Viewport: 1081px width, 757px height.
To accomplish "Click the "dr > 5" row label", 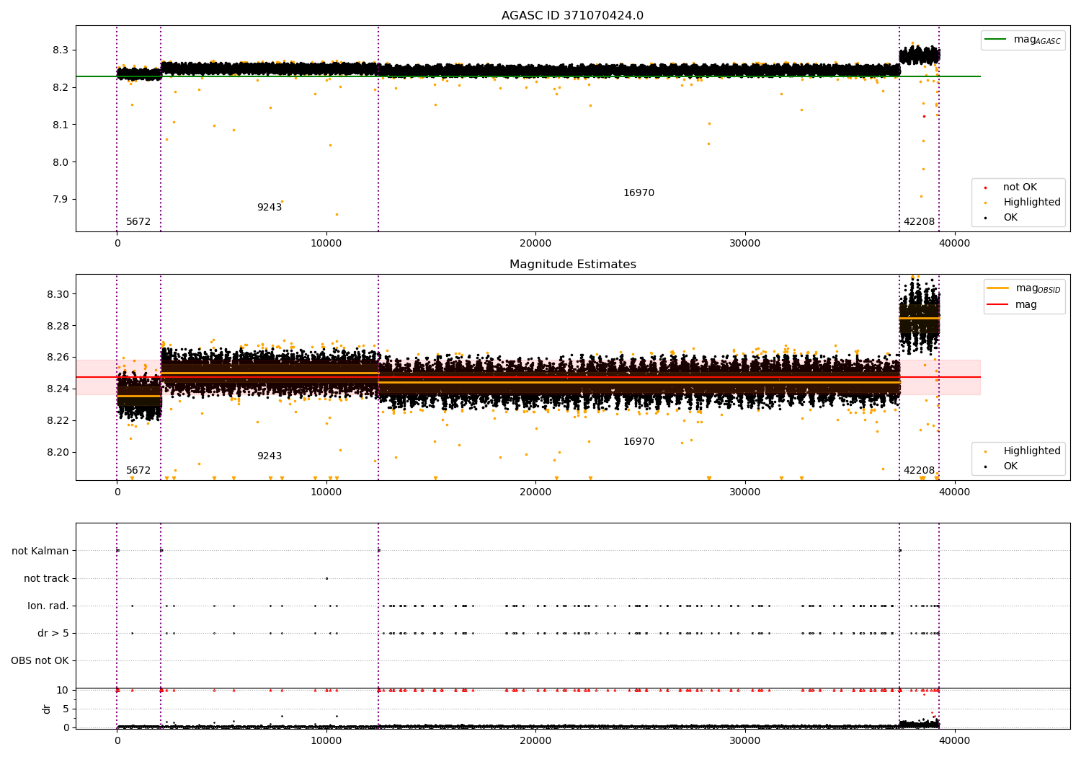I will (53, 634).
